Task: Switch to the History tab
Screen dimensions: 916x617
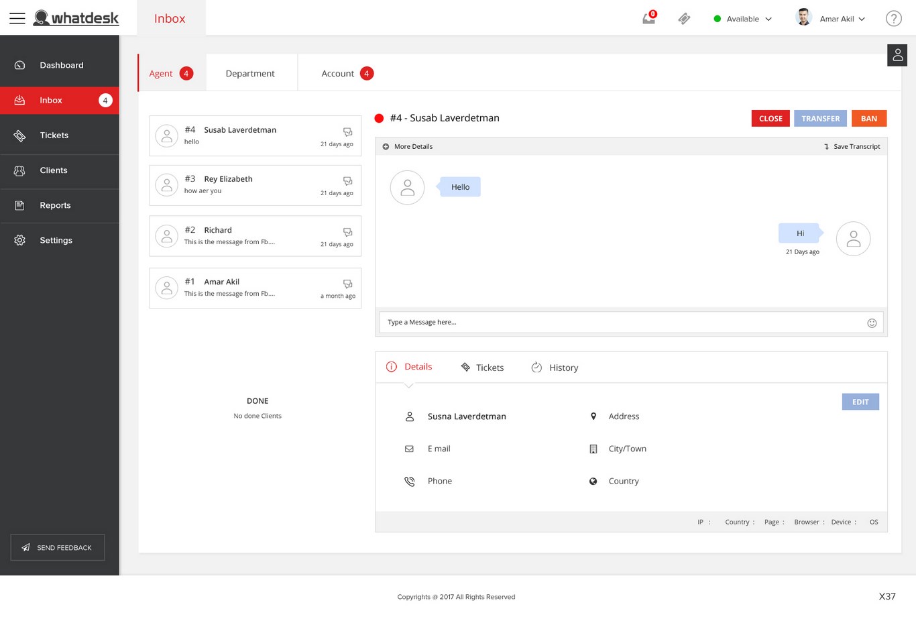Action: 555,368
